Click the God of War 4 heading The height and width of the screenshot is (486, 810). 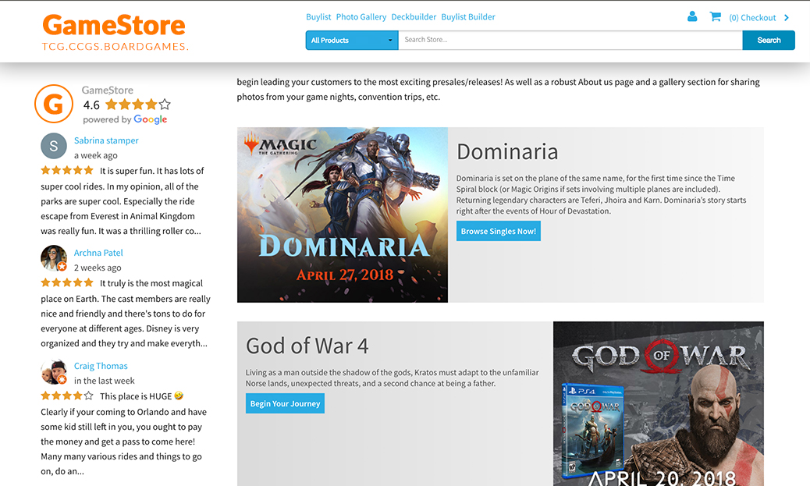[x=307, y=346]
